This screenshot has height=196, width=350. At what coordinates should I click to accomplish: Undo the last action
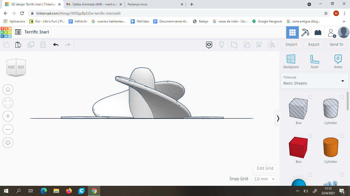[56, 45]
